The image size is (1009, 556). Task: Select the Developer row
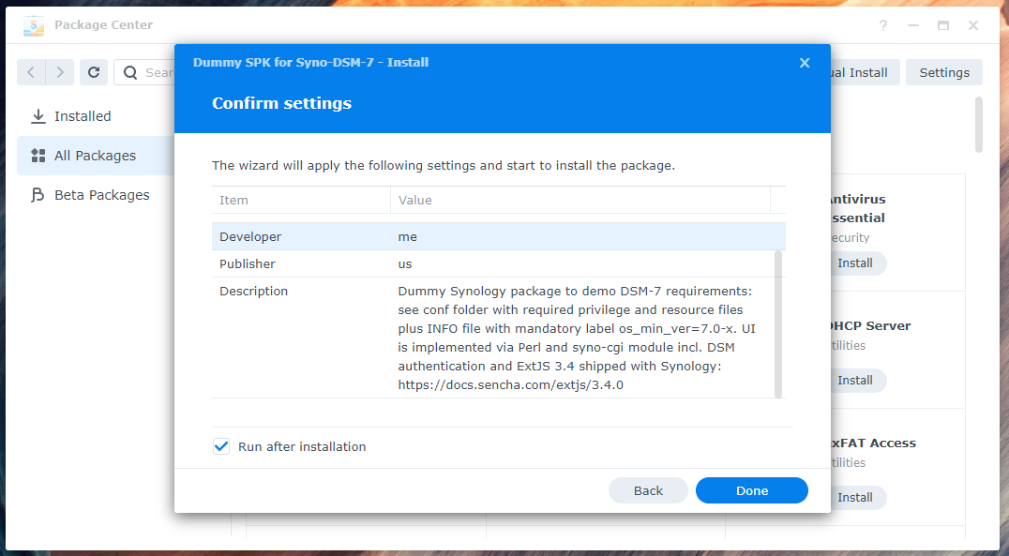(499, 237)
